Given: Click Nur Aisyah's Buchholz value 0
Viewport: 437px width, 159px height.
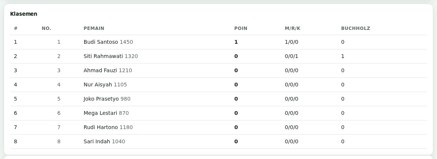Looking at the screenshot, I should tap(343, 85).
